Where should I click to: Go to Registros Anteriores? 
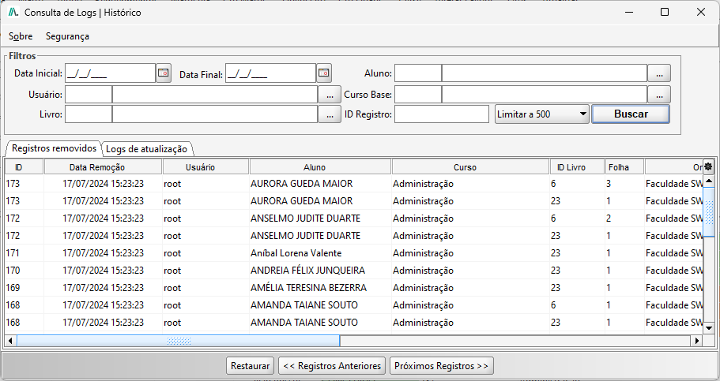pyautogui.click(x=332, y=366)
